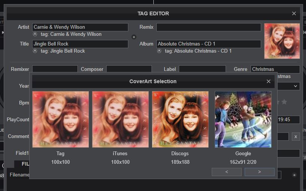
Task: Edit the Album field
Action: coord(209,44)
